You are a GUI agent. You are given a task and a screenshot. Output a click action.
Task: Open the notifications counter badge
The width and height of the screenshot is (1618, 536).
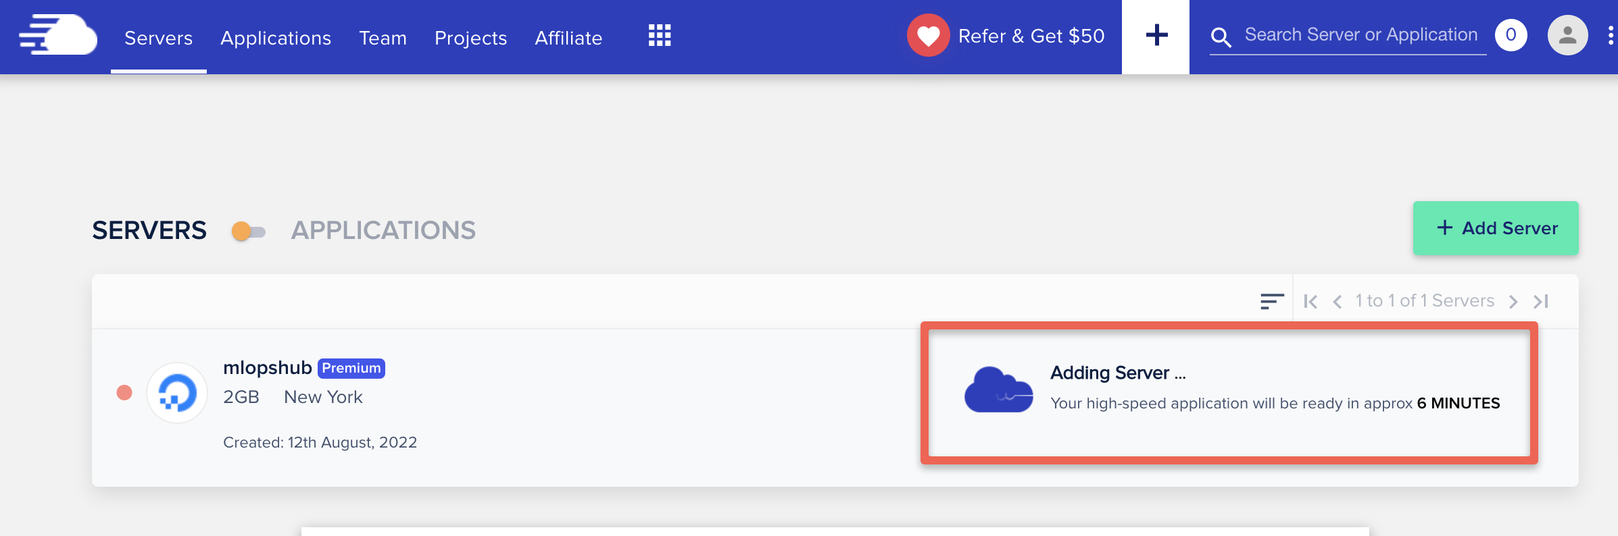(1511, 35)
